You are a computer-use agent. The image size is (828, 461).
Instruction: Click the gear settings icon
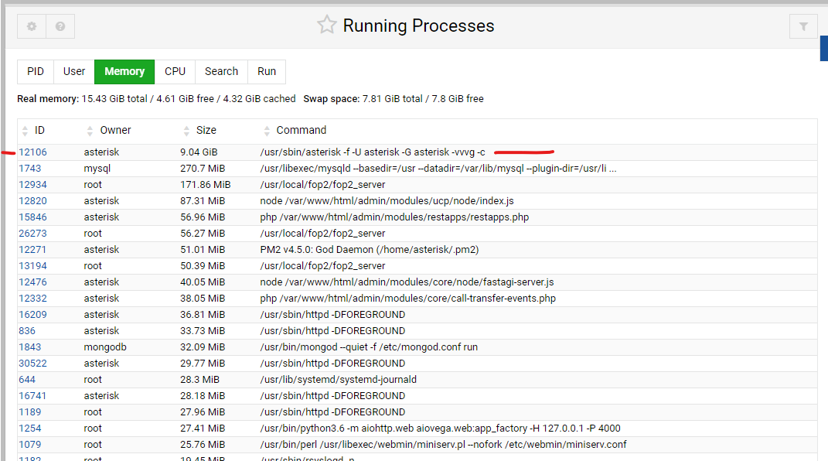tap(32, 26)
